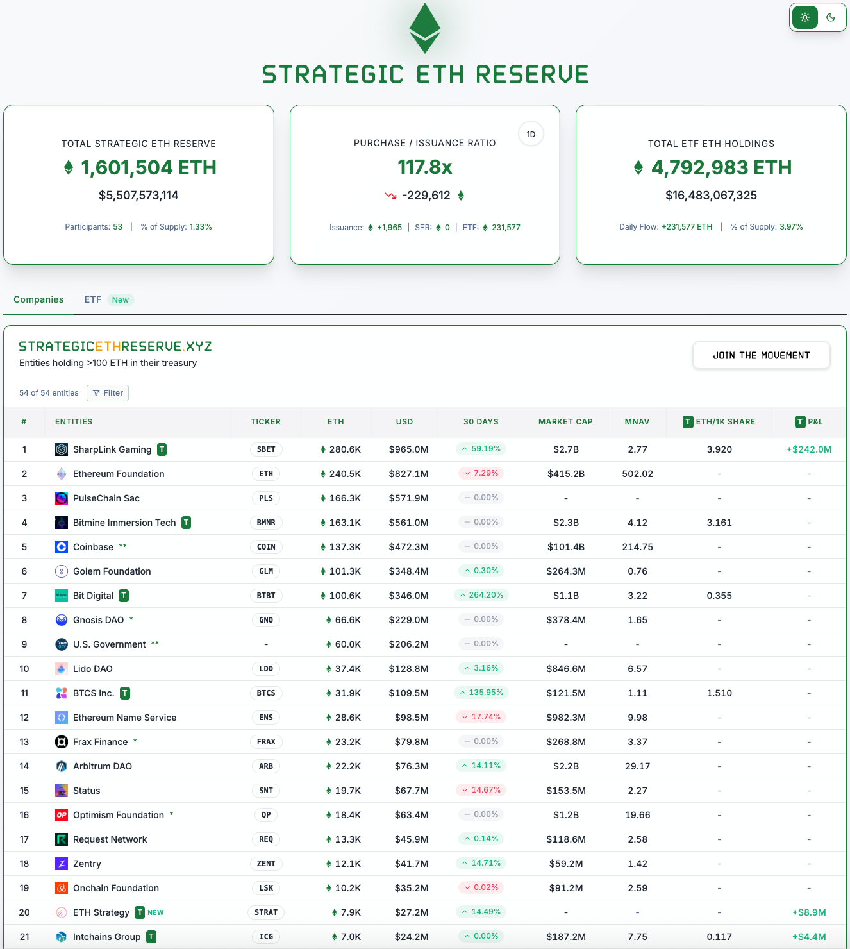Screen dimensions: 850x949
Task: Select the Arbitrum DAO entity name
Action: click(103, 766)
